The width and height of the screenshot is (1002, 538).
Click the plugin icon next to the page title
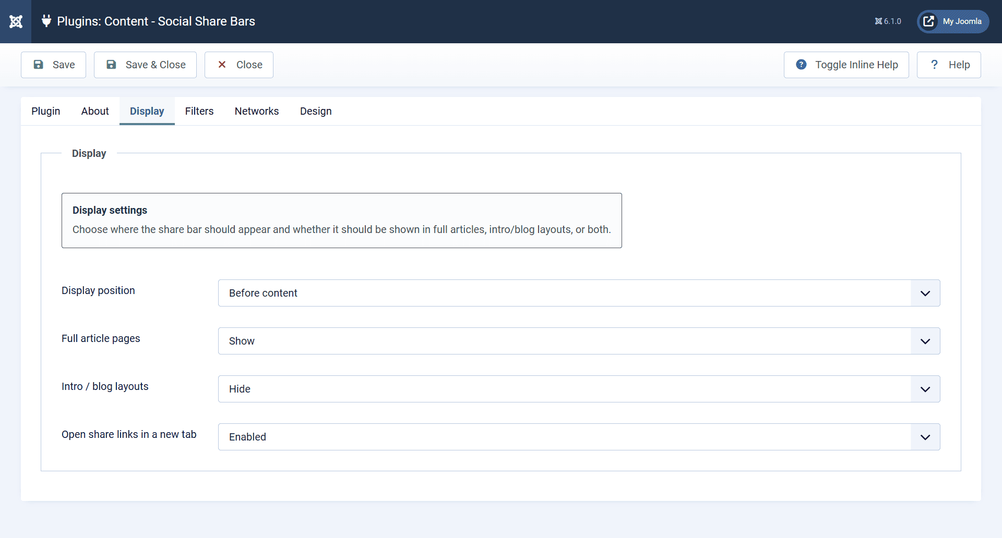(46, 21)
